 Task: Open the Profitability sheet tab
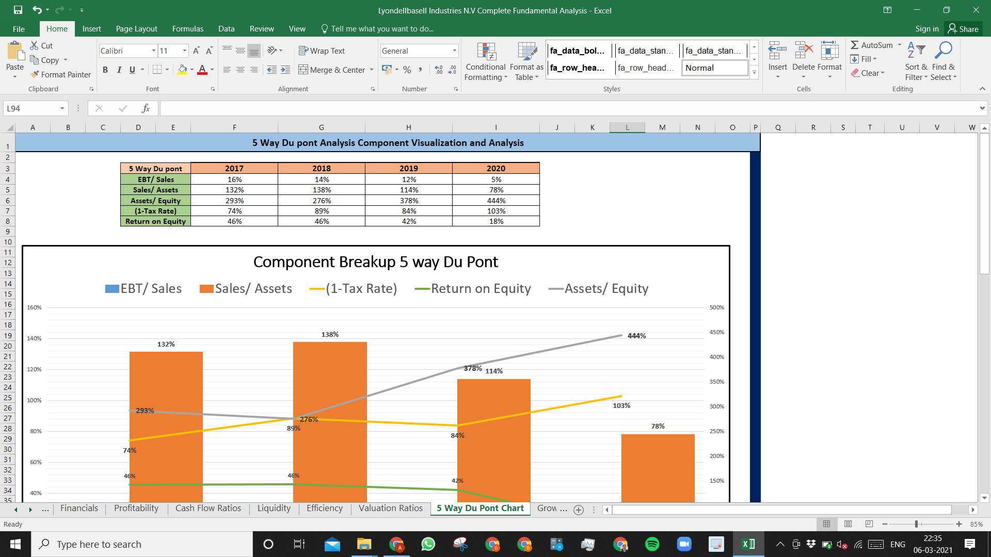tap(136, 509)
